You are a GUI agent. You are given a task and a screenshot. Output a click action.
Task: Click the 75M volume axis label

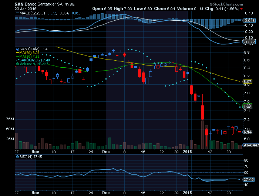[x=10, y=119]
